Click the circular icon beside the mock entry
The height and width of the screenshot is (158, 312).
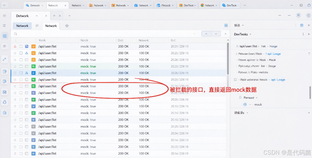coord(245,104)
